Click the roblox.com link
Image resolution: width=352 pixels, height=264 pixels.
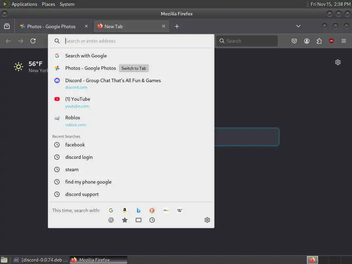[75, 125]
